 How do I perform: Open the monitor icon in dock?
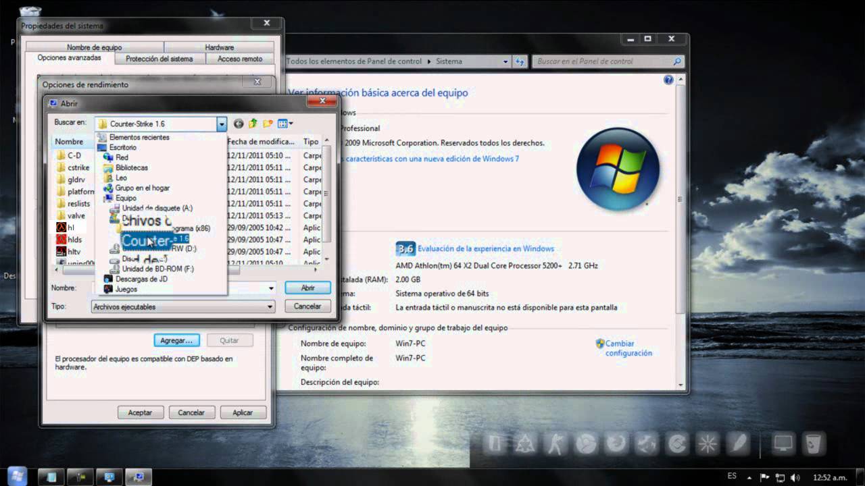pos(783,443)
